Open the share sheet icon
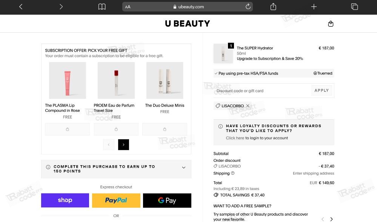 click(273, 7)
